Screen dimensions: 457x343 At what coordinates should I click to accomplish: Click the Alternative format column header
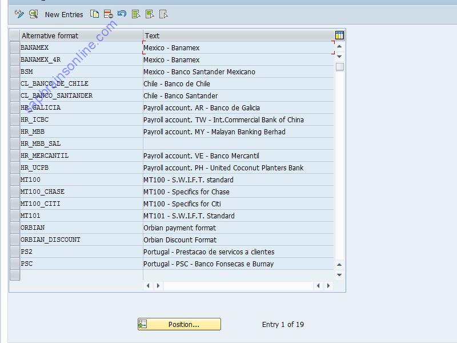(81, 35)
